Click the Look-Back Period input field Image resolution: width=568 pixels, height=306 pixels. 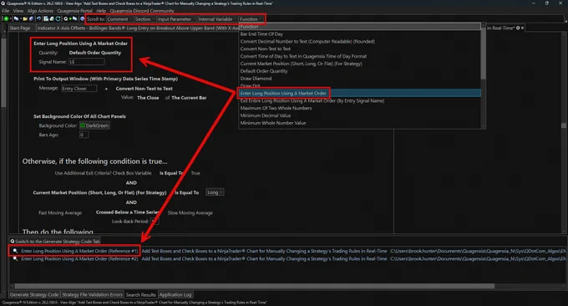[155, 222]
